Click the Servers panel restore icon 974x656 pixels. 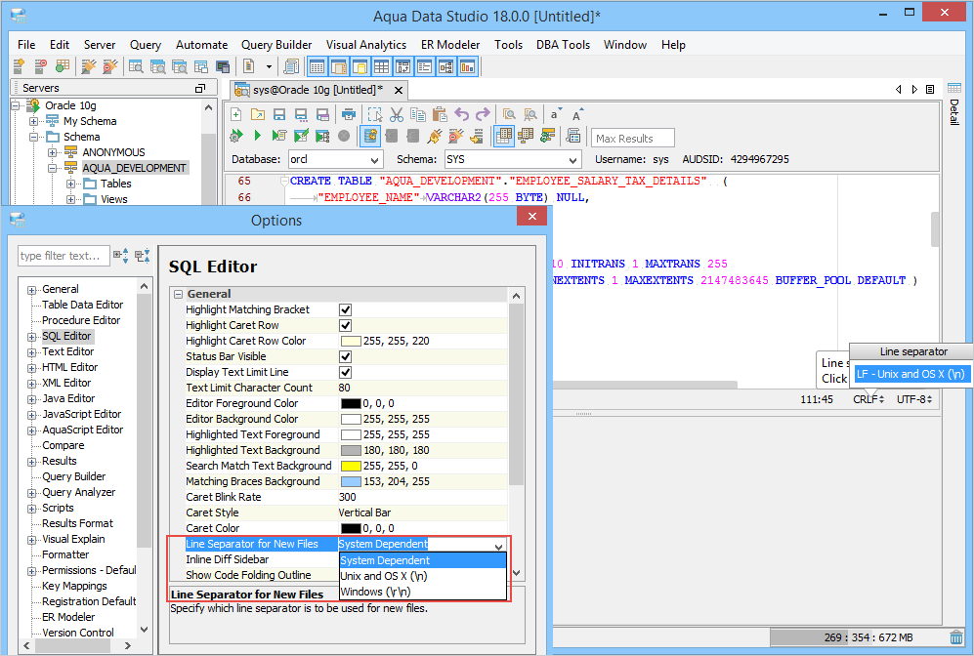(200, 88)
